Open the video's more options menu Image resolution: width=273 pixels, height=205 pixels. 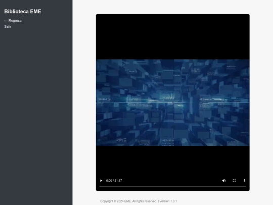[x=244, y=181]
